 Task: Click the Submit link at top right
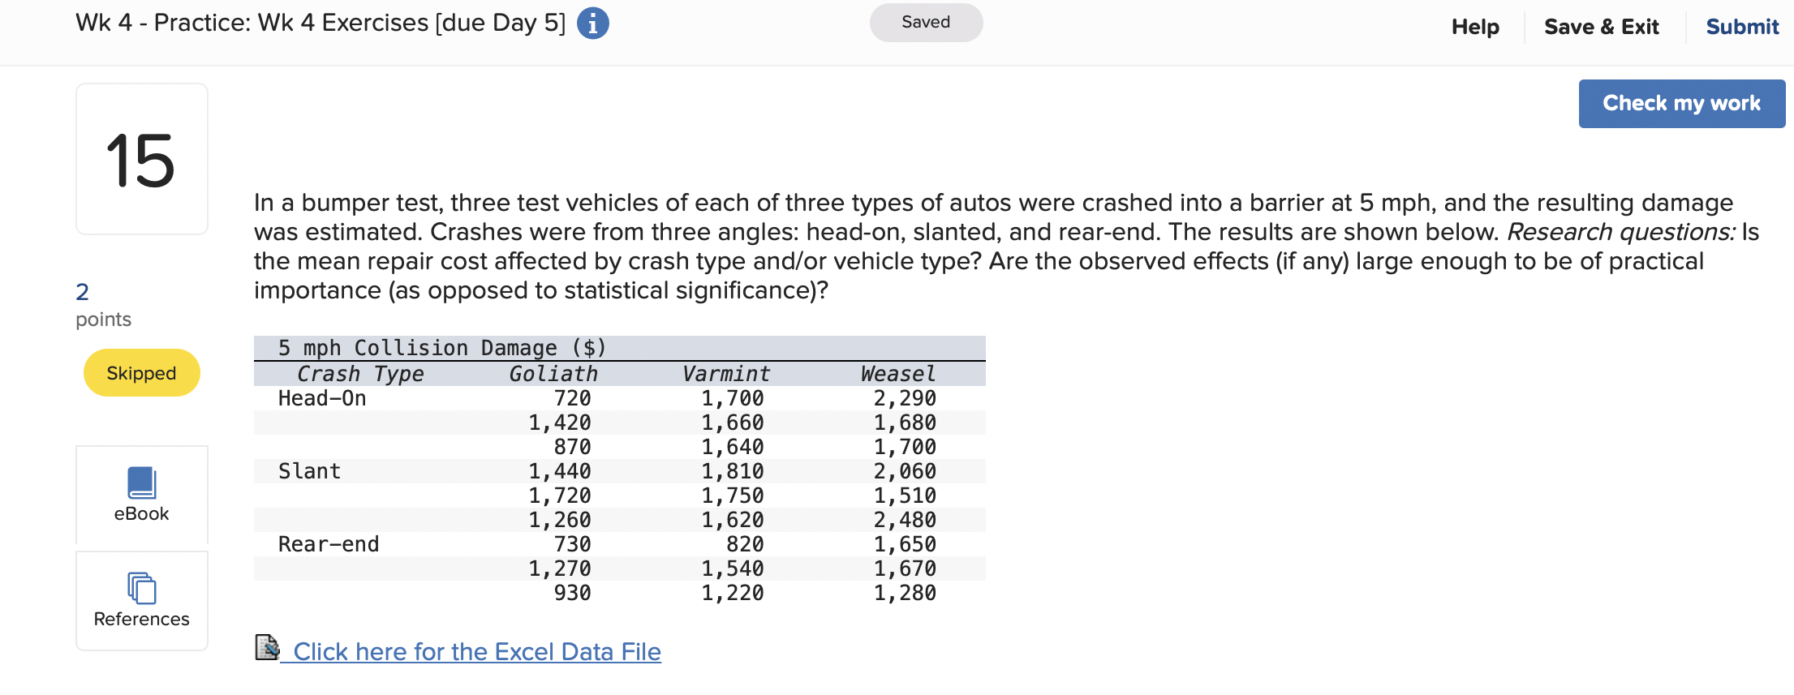(1741, 26)
